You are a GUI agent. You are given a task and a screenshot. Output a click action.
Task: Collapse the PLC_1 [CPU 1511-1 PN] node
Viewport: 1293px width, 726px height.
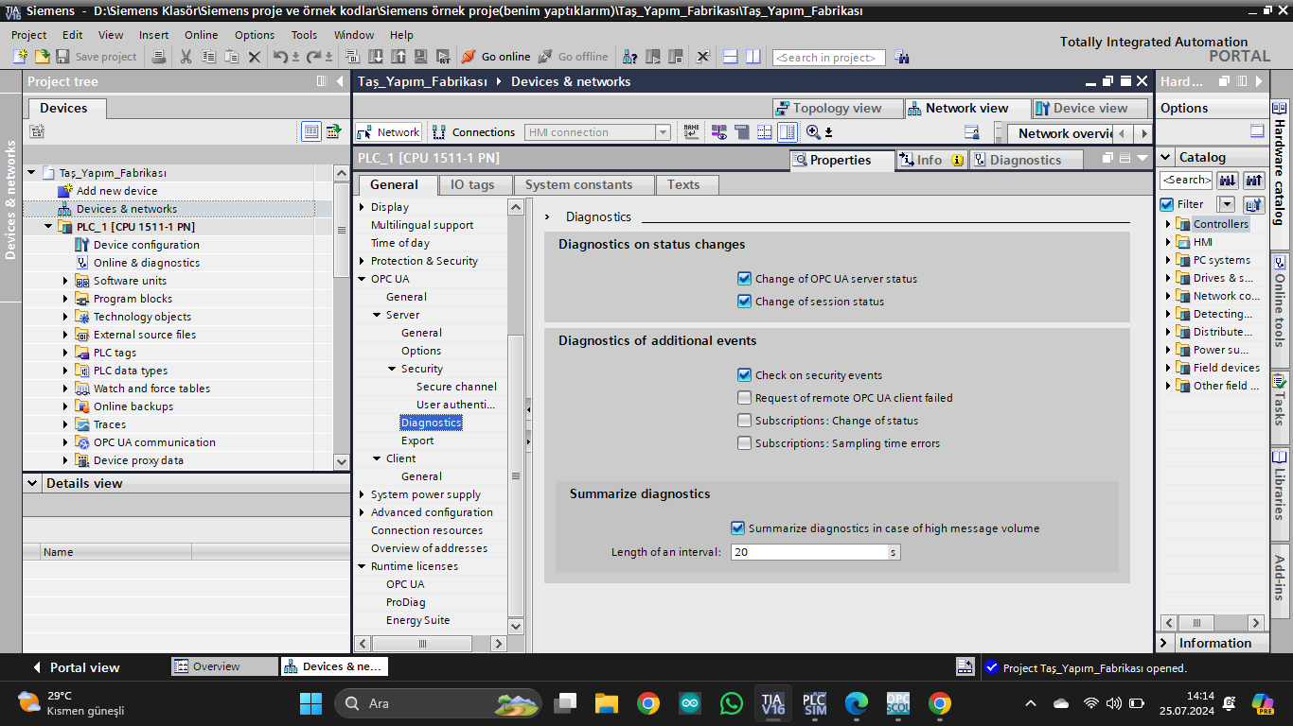(48, 227)
